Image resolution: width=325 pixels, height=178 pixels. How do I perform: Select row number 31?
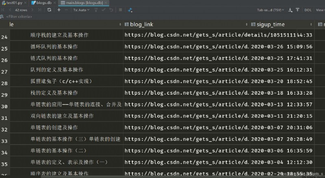[4, 118]
